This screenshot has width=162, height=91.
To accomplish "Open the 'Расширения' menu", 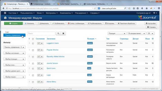I will pyautogui.click(x=82, y=13).
